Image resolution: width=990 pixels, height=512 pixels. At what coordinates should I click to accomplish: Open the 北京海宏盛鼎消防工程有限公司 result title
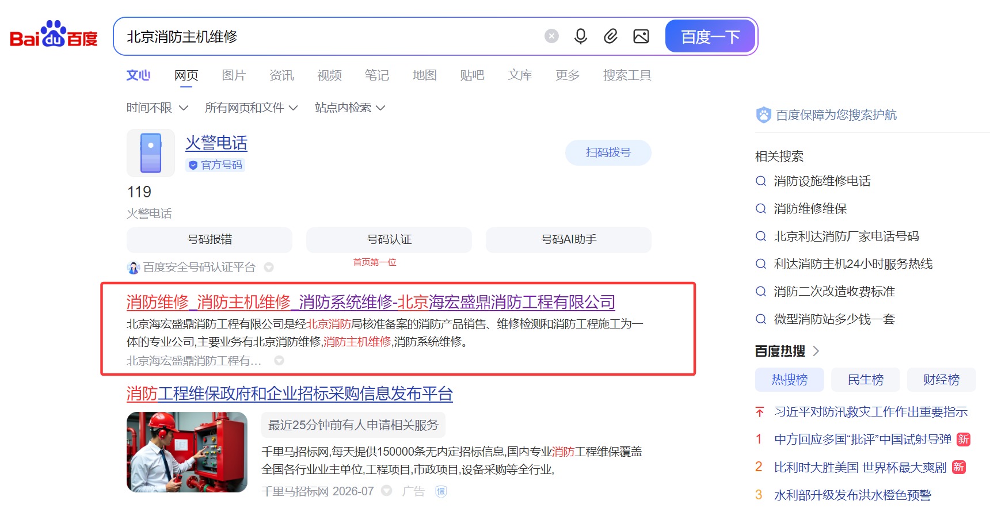point(371,302)
